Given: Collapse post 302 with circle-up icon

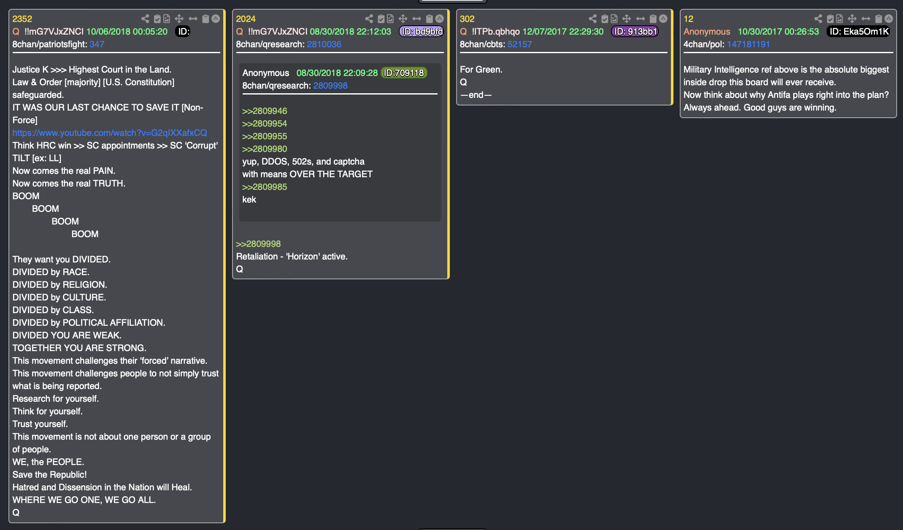Looking at the screenshot, I should click(663, 19).
